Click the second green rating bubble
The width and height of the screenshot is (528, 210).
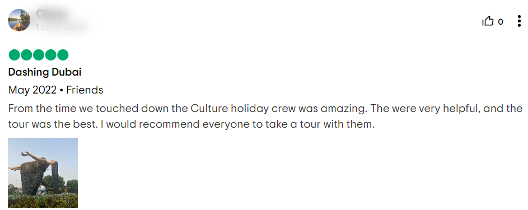pos(26,55)
